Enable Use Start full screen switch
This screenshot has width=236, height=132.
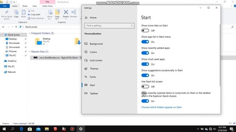tap(145, 87)
